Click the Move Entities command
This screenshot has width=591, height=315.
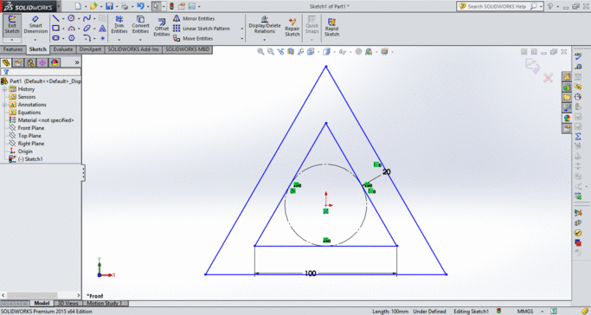pyautogui.click(x=193, y=38)
